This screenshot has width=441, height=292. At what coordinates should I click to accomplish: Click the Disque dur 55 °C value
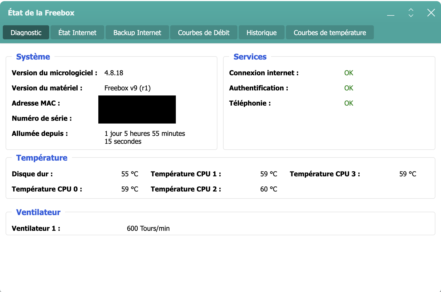coord(130,174)
